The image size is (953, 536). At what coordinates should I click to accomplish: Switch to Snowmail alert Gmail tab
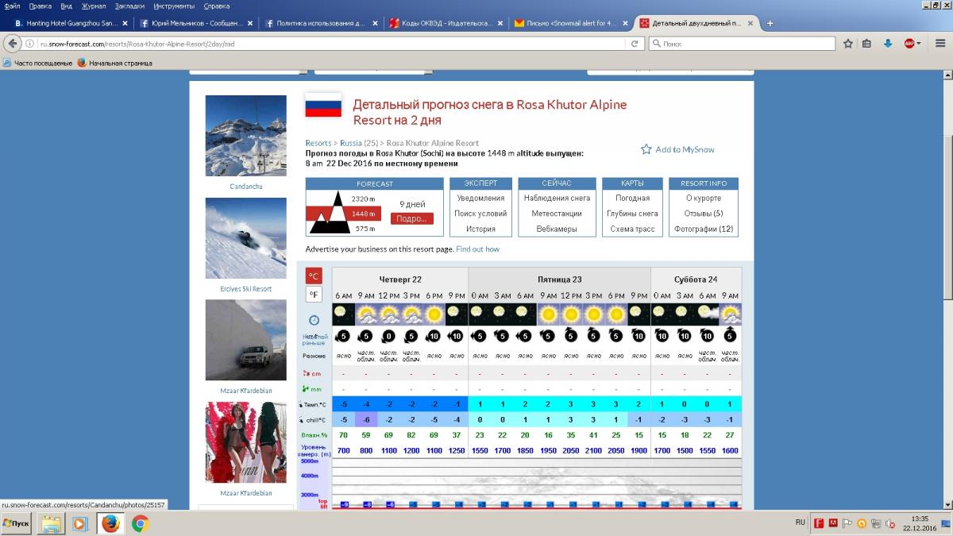click(x=572, y=23)
